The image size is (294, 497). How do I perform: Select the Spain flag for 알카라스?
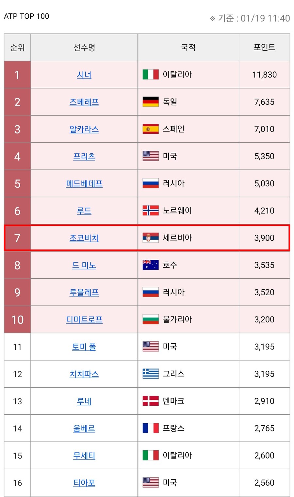pyautogui.click(x=150, y=129)
